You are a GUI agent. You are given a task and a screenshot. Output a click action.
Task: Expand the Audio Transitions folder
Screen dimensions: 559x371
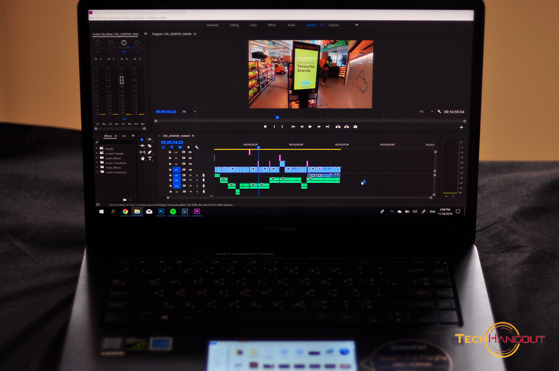click(x=97, y=163)
